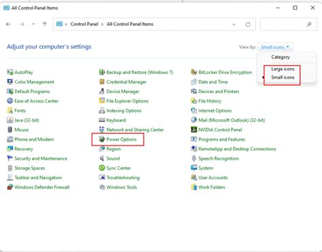Open the Indexing Options link
This screenshot has width=322, height=252.
coord(124,111)
